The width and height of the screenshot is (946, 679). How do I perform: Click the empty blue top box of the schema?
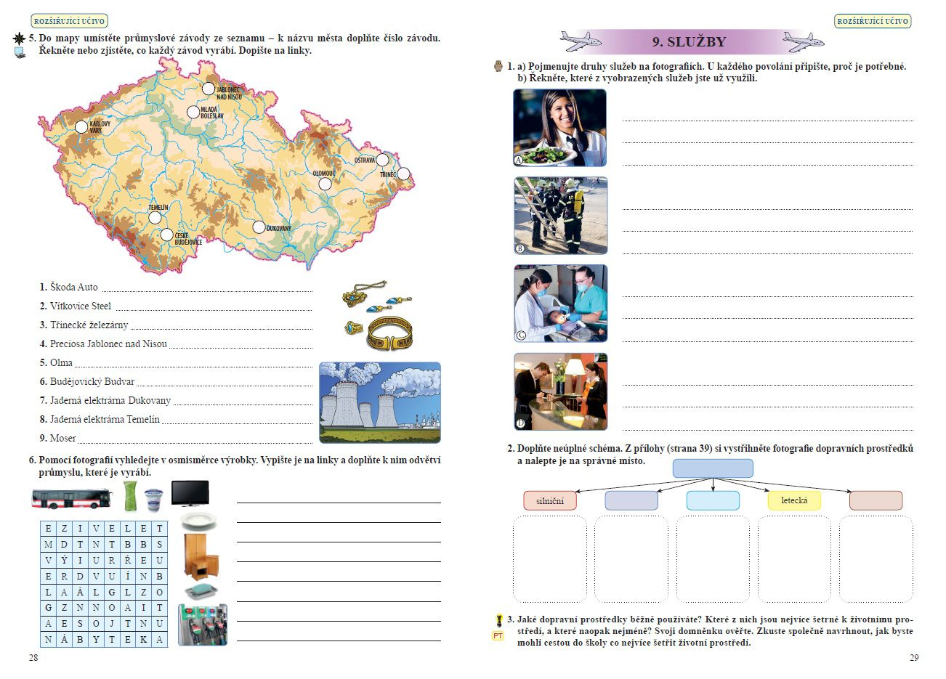click(713, 468)
